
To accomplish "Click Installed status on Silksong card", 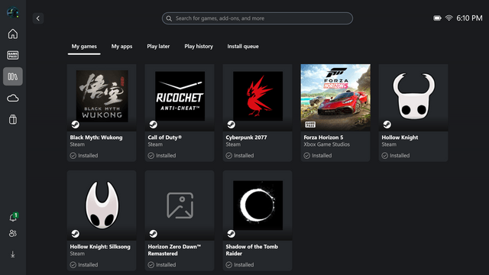I will 84,265.
